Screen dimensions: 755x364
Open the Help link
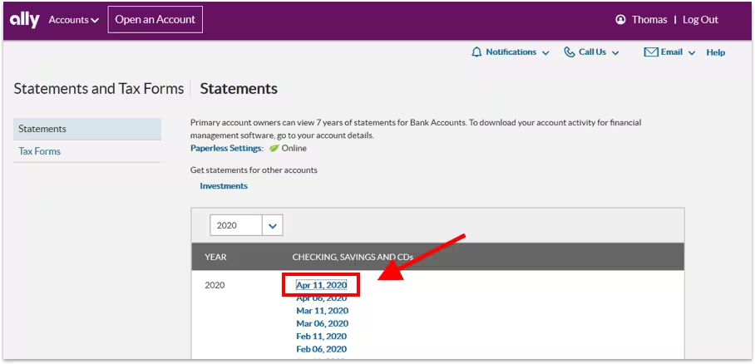point(716,52)
